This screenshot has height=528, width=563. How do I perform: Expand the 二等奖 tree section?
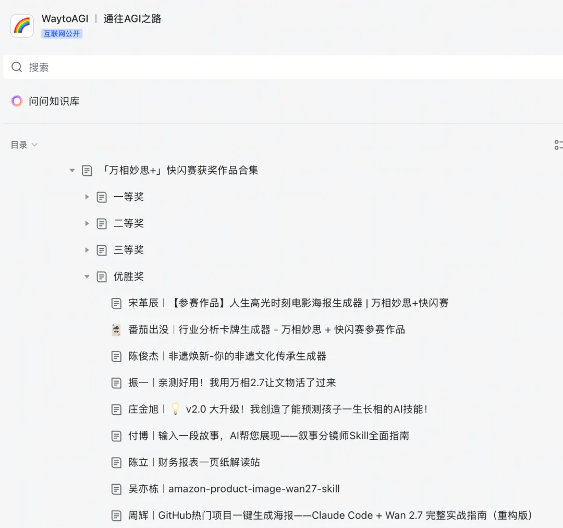(87, 223)
